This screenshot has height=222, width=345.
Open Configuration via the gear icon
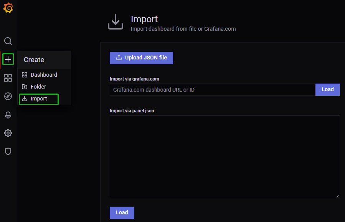(x=8, y=133)
